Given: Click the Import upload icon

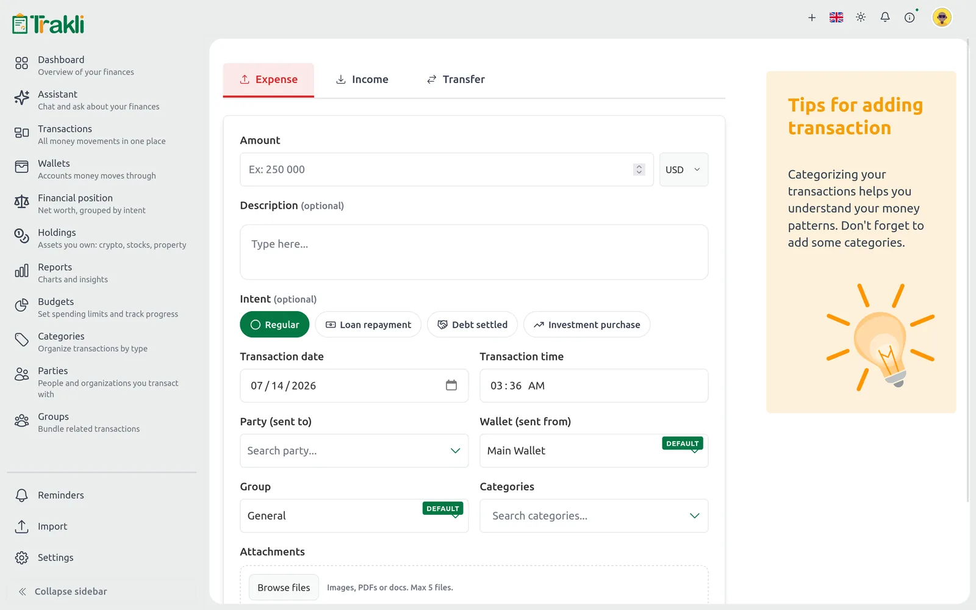Looking at the screenshot, I should [21, 526].
